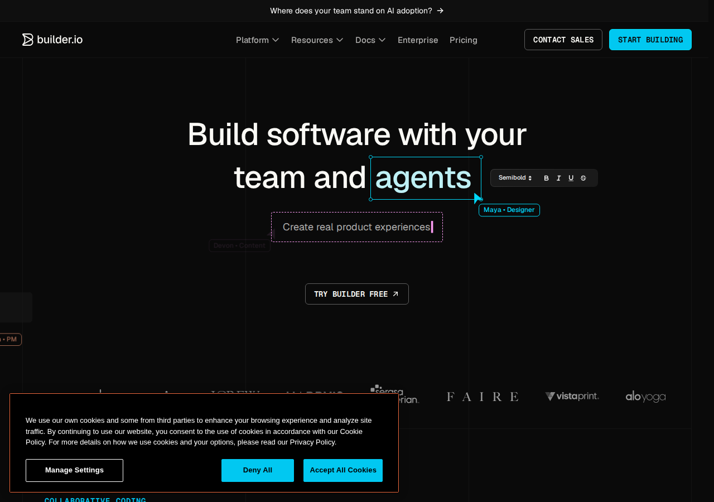Click the builder.io logo

(x=52, y=40)
